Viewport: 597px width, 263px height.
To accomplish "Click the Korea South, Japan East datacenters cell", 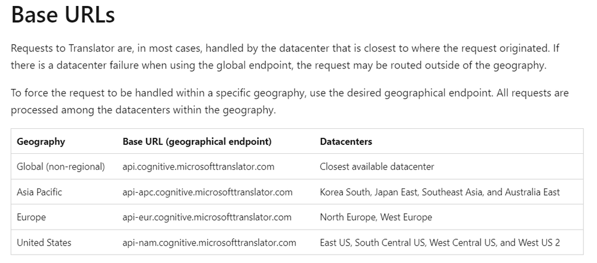I will (440, 192).
